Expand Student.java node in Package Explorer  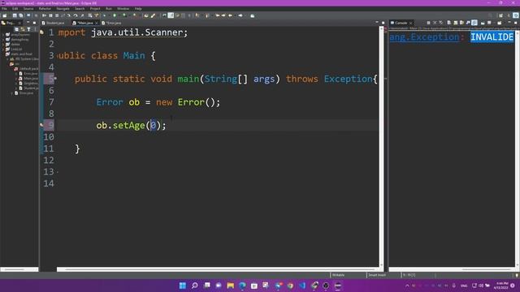16,88
